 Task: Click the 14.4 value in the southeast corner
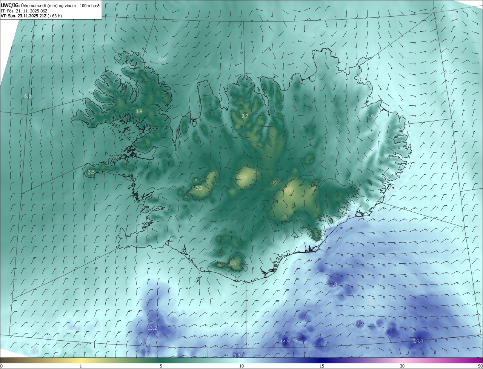coord(418,341)
